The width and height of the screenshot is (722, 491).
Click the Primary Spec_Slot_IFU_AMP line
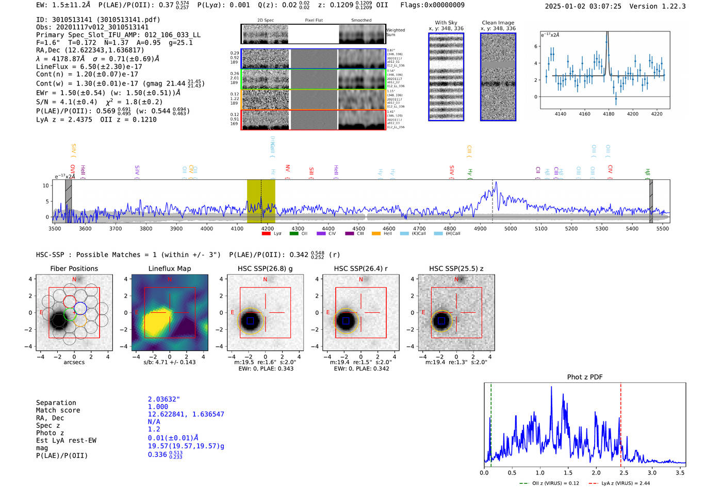click(x=118, y=35)
